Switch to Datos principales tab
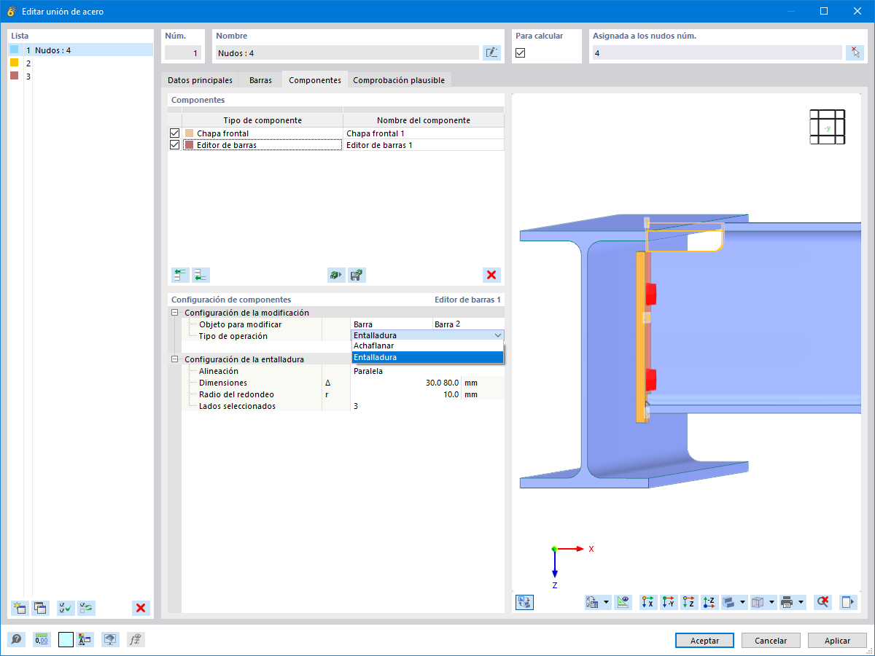This screenshot has height=656, width=875. point(200,80)
